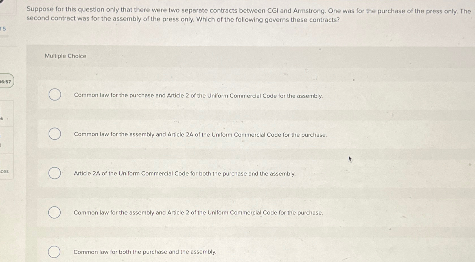
Task: Select the 'Article 2A for the purchase' option
Action: click(55, 134)
